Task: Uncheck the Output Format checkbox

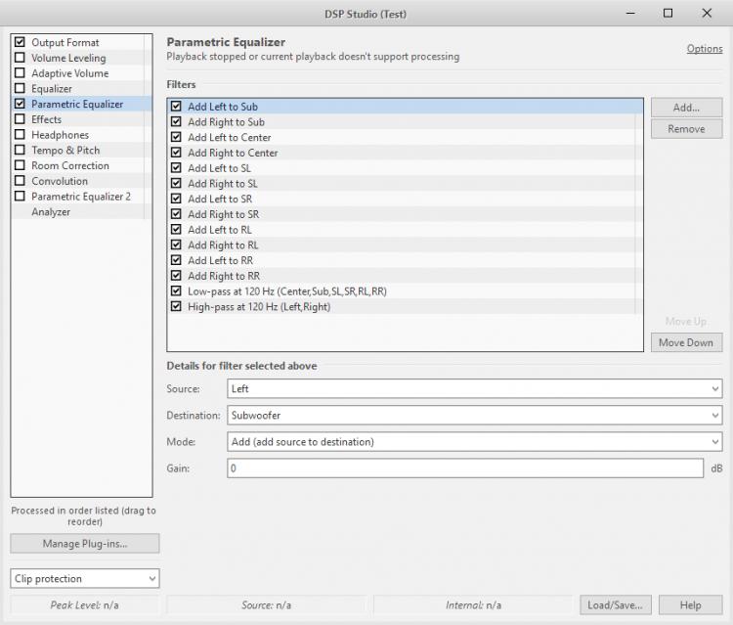Action: click(20, 43)
